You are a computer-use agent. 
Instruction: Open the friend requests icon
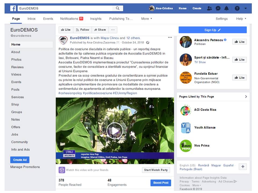tap(209, 8)
